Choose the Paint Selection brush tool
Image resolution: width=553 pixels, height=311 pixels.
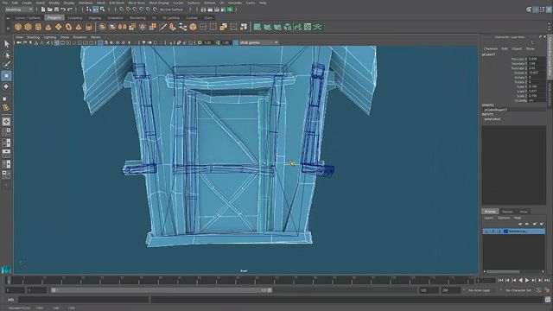6,65
